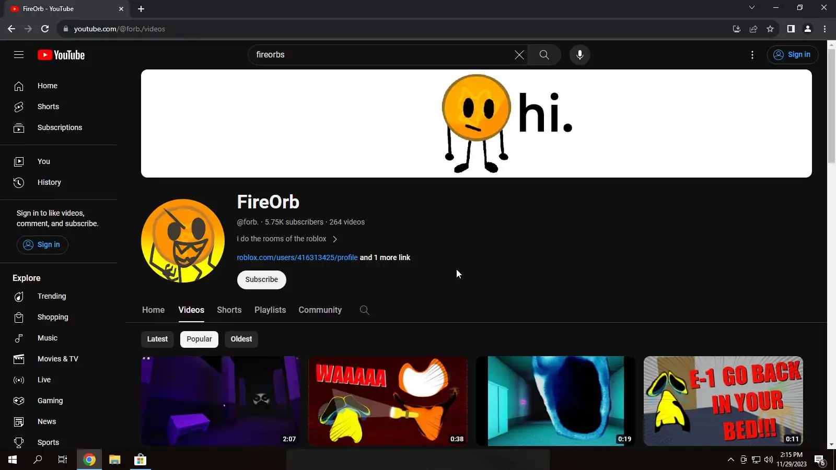Select the FireOrb - YouTube browser tab
Viewport: 836px width, 470px height.
67,9
